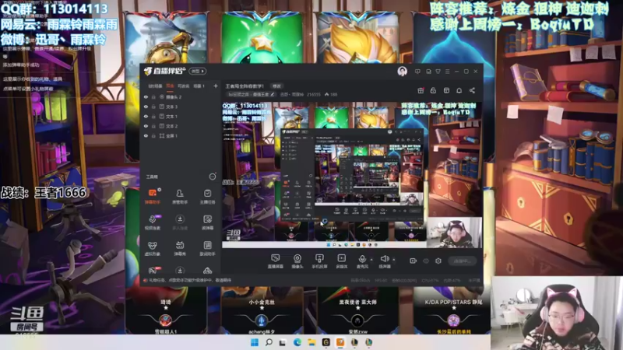This screenshot has width=623, height=350.
Task: Click 修改 to edit stream title
Action: (x=276, y=86)
